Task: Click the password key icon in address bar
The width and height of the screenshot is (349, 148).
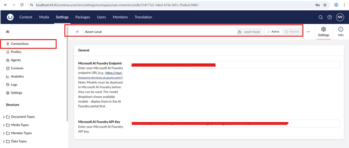Action: click(317, 5)
